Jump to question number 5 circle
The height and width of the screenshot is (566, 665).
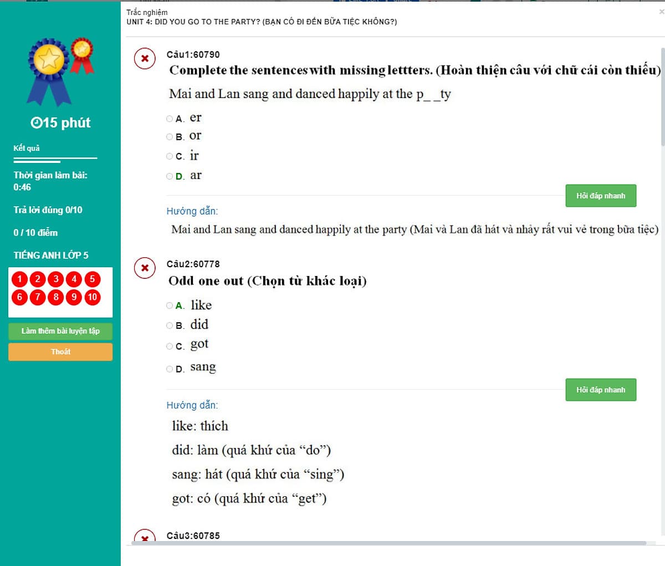click(x=93, y=279)
